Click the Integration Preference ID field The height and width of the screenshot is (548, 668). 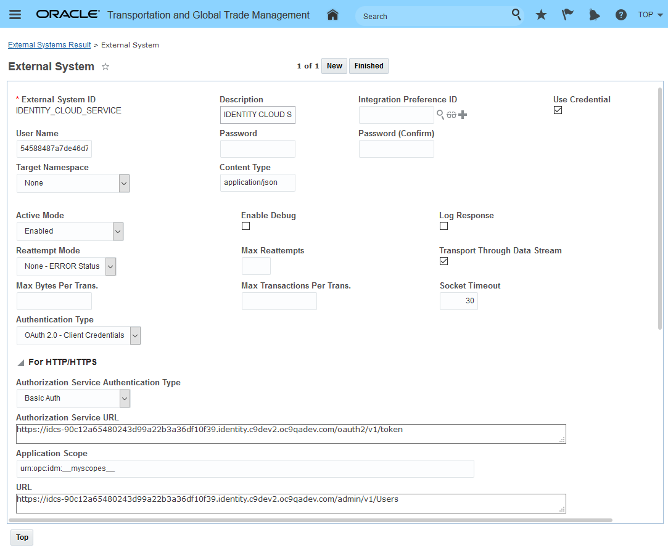[397, 115]
